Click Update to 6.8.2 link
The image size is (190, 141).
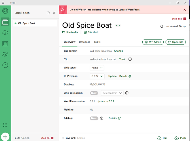click(x=105, y=101)
